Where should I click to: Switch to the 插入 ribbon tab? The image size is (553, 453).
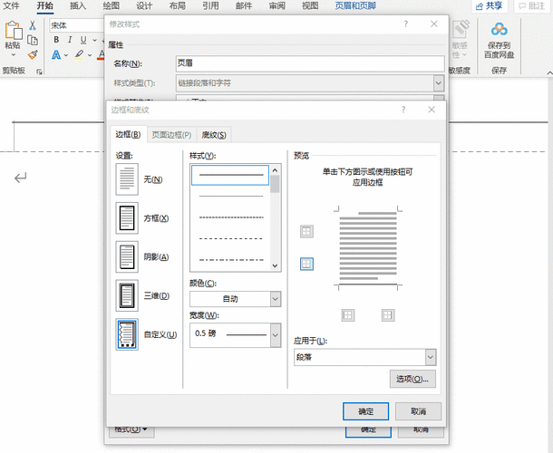(78, 5)
